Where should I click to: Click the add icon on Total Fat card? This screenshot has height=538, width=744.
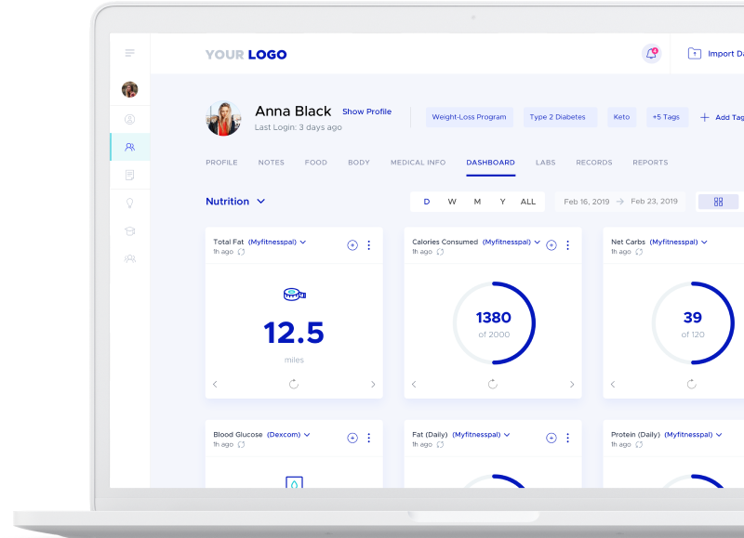click(x=352, y=245)
